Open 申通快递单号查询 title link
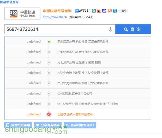This screenshot has height=138, width=162. [57, 11]
